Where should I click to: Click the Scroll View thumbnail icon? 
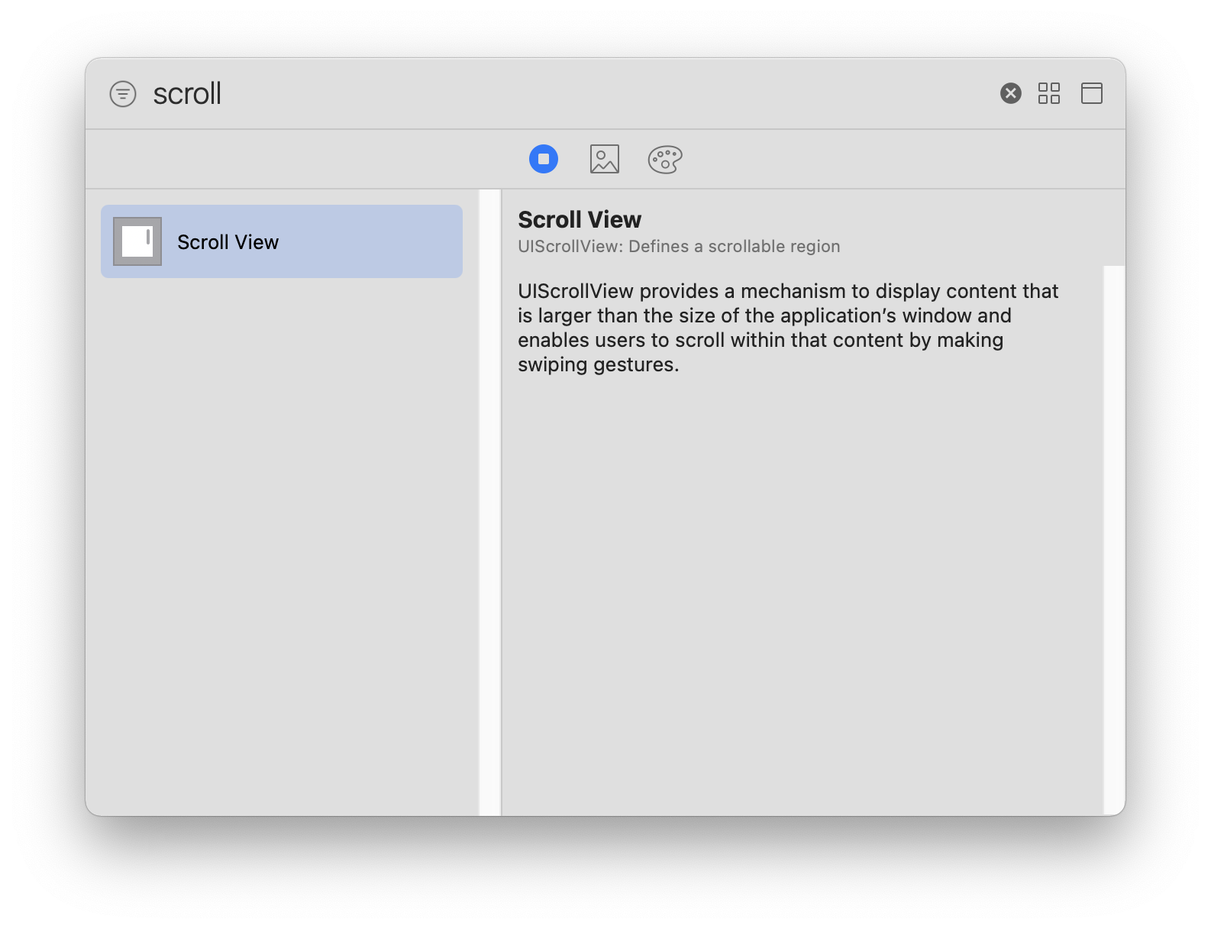pyautogui.click(x=137, y=241)
